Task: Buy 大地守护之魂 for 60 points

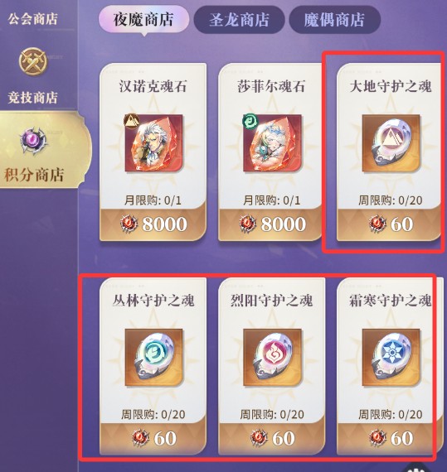Action: (x=390, y=224)
